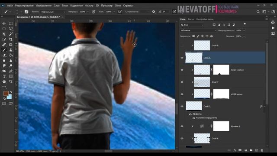Hide the Слой 7 layer
Image resolution: width=277 pixels, height=156 pixels.
tap(182, 82)
